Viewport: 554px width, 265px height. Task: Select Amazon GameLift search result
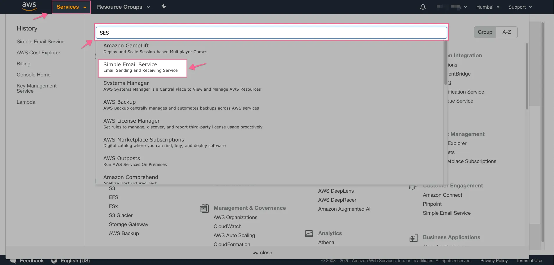click(155, 49)
